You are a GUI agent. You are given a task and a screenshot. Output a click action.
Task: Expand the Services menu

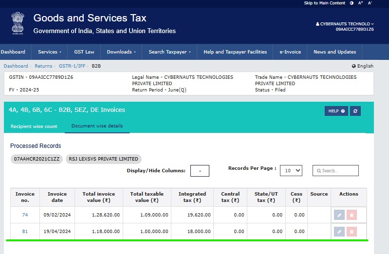50,52
